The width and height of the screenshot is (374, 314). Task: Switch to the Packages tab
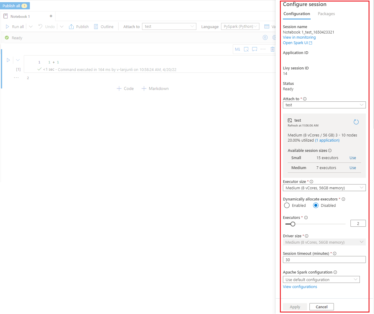coord(326,14)
